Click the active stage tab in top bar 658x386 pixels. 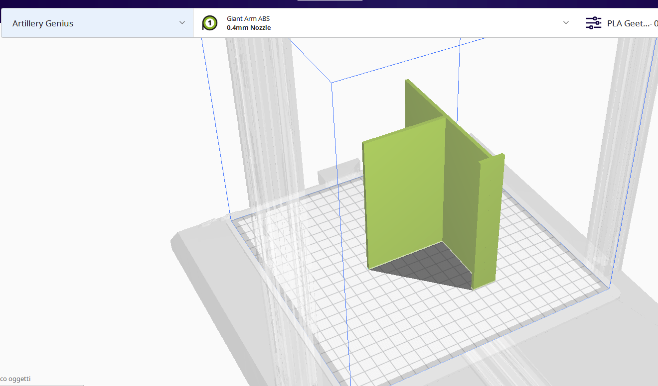(329, 0)
